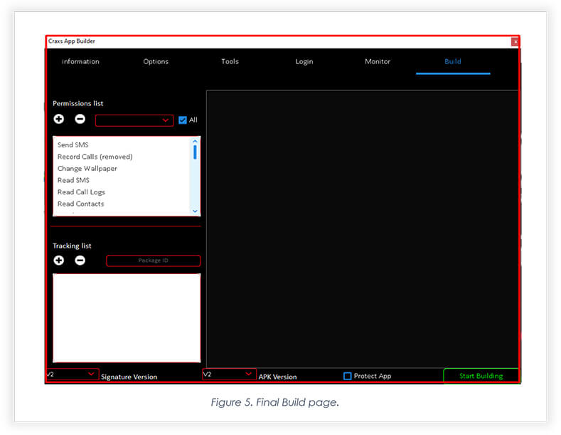Click the permissions list scroll up arrow

pyautogui.click(x=195, y=141)
